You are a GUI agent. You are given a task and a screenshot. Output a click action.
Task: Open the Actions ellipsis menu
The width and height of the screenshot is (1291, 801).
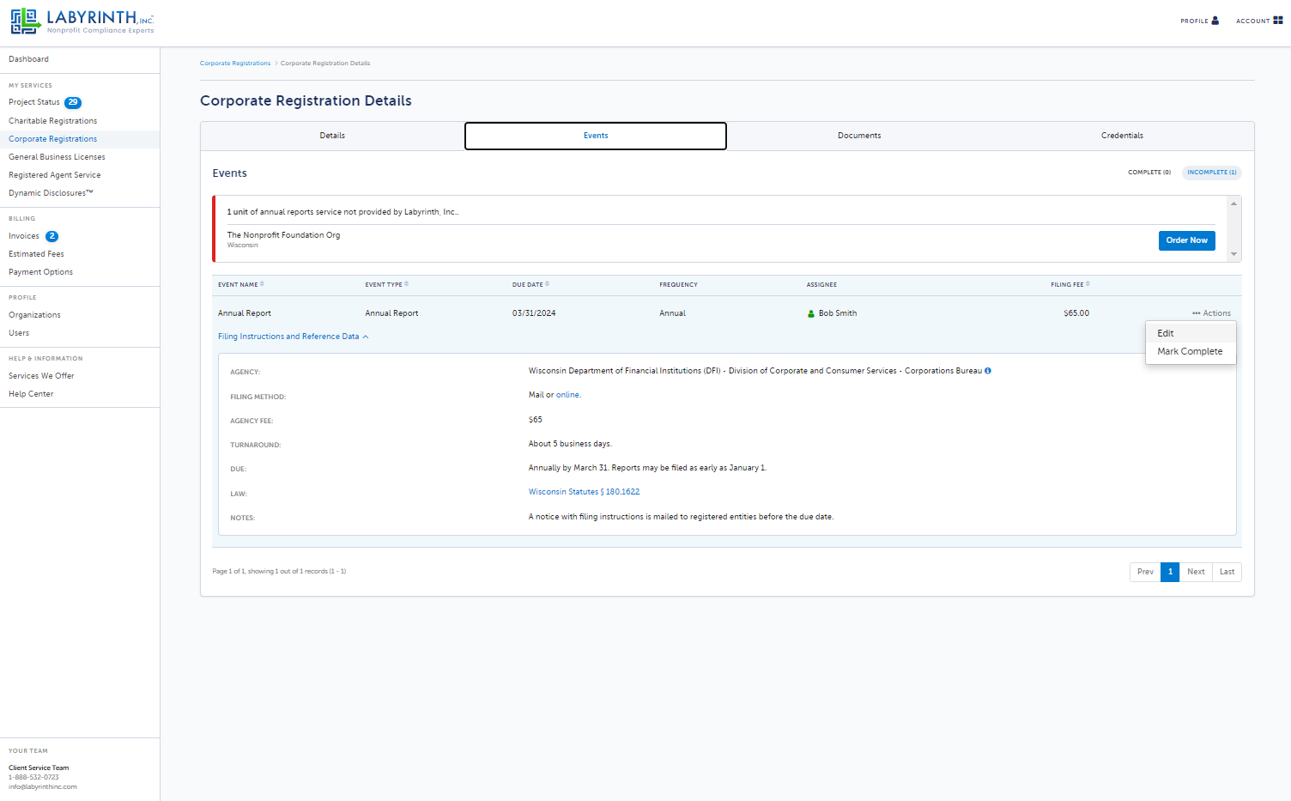[x=1211, y=313]
